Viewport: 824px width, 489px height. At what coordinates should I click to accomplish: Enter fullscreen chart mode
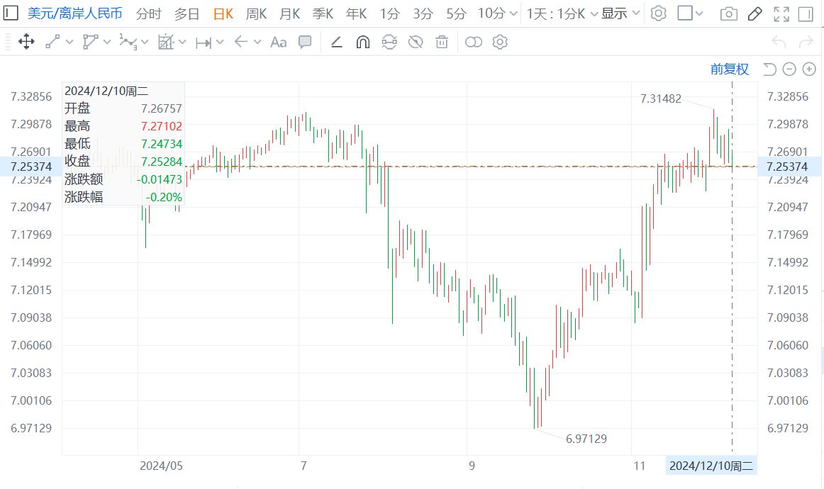781,13
